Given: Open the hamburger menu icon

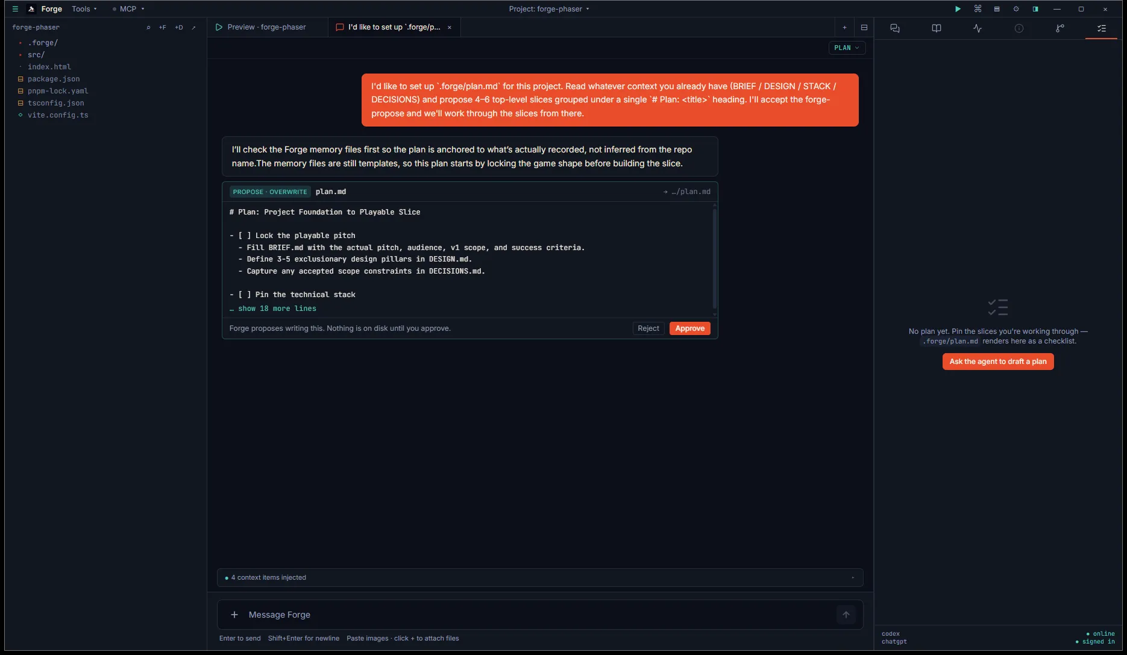Looking at the screenshot, I should 15,9.
